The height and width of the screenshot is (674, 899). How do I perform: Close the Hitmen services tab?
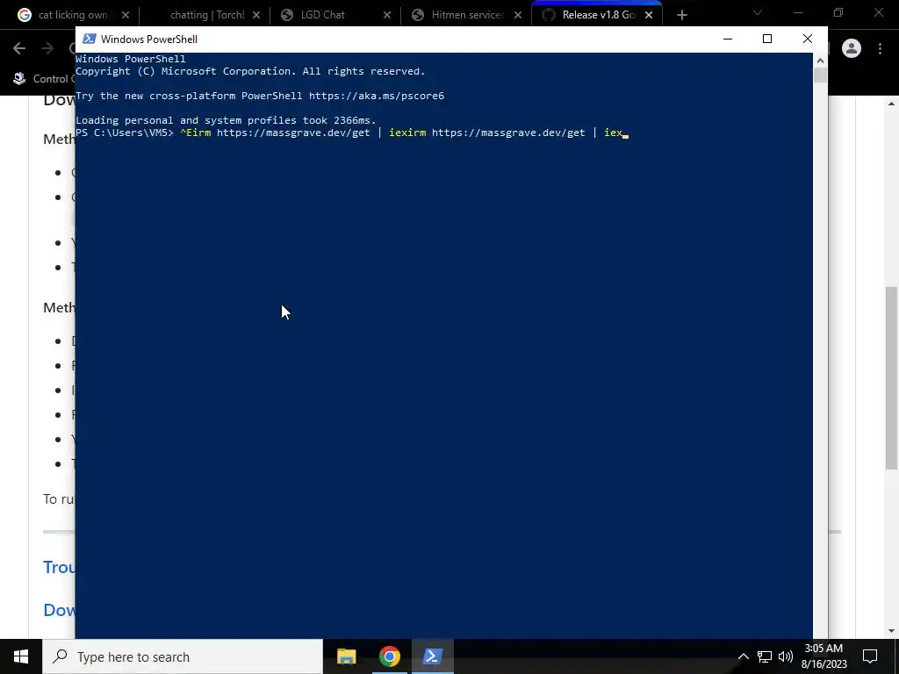pyautogui.click(x=518, y=15)
